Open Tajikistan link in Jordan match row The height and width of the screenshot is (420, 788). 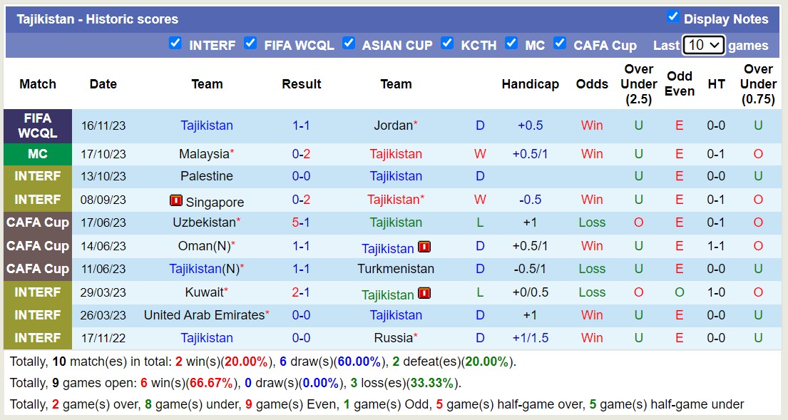207,126
